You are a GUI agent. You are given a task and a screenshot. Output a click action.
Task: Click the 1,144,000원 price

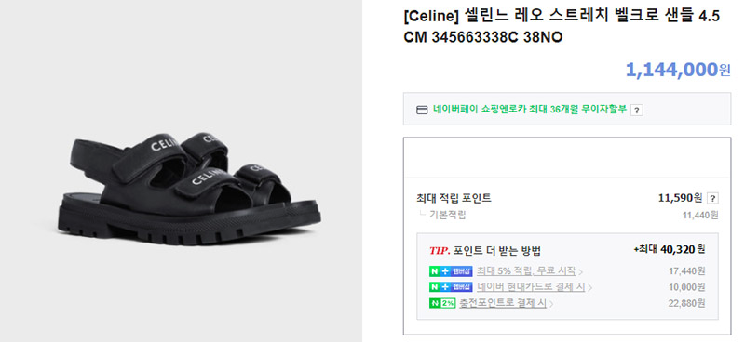coord(678,70)
